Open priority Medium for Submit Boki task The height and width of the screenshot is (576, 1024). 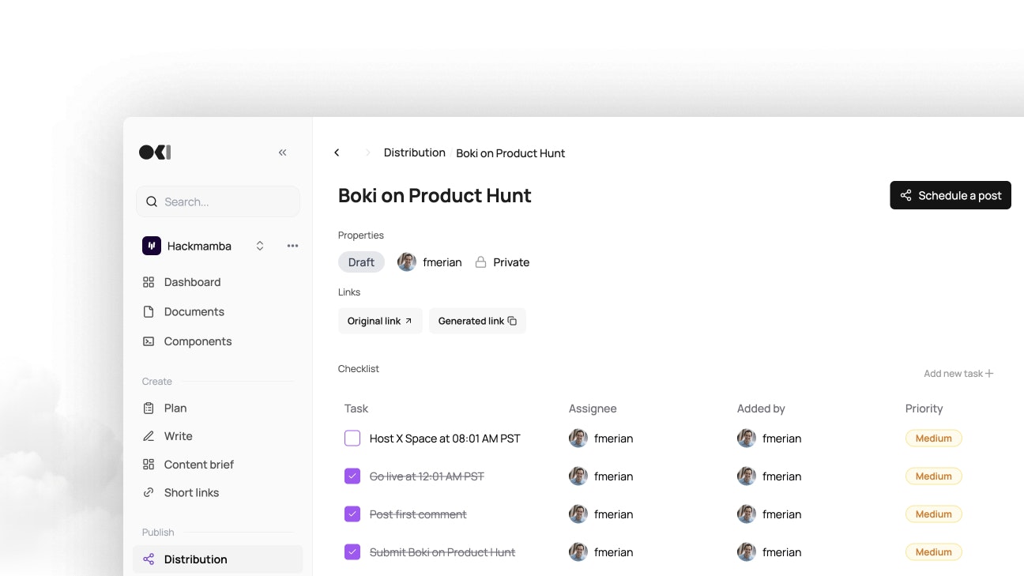934,552
